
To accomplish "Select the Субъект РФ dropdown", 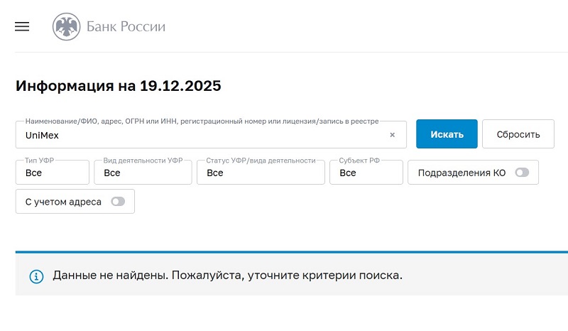I will click(366, 173).
